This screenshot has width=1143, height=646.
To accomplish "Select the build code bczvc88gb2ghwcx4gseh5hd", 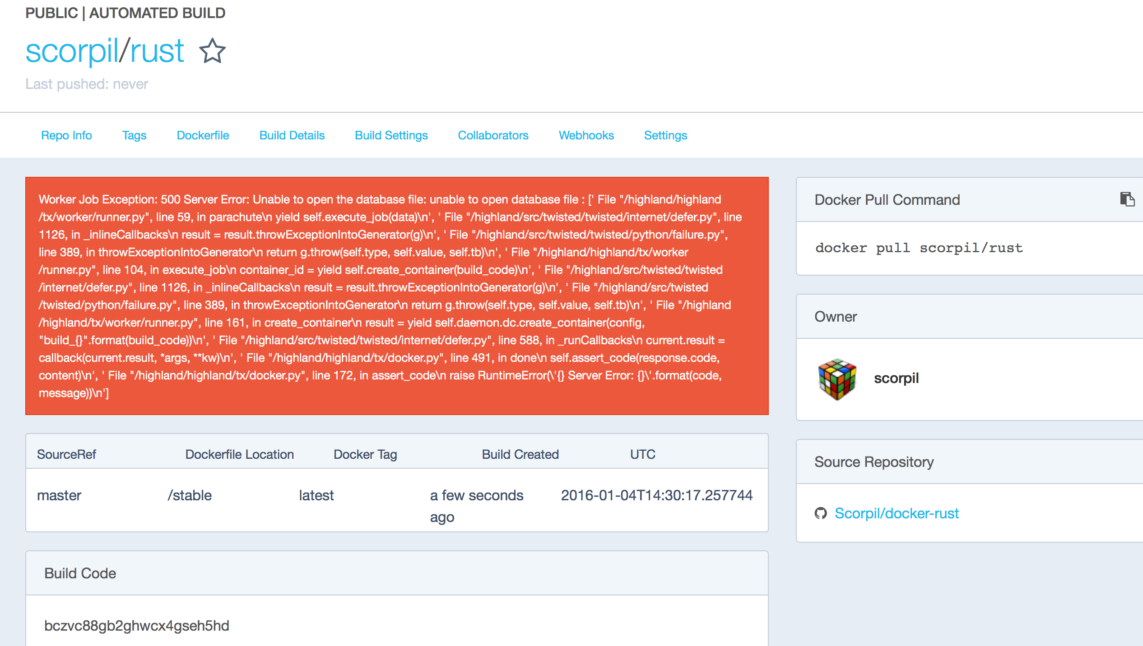I will point(137,626).
